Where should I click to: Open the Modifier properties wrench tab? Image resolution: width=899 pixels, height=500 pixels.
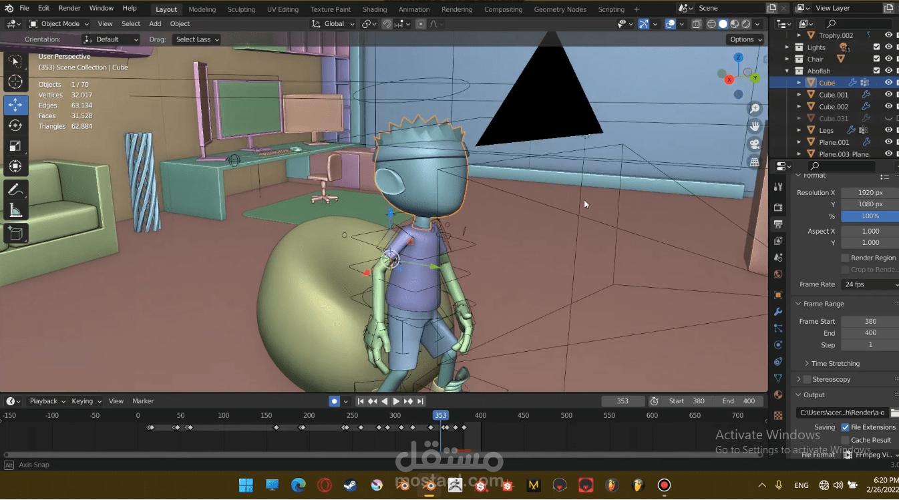coord(778,312)
